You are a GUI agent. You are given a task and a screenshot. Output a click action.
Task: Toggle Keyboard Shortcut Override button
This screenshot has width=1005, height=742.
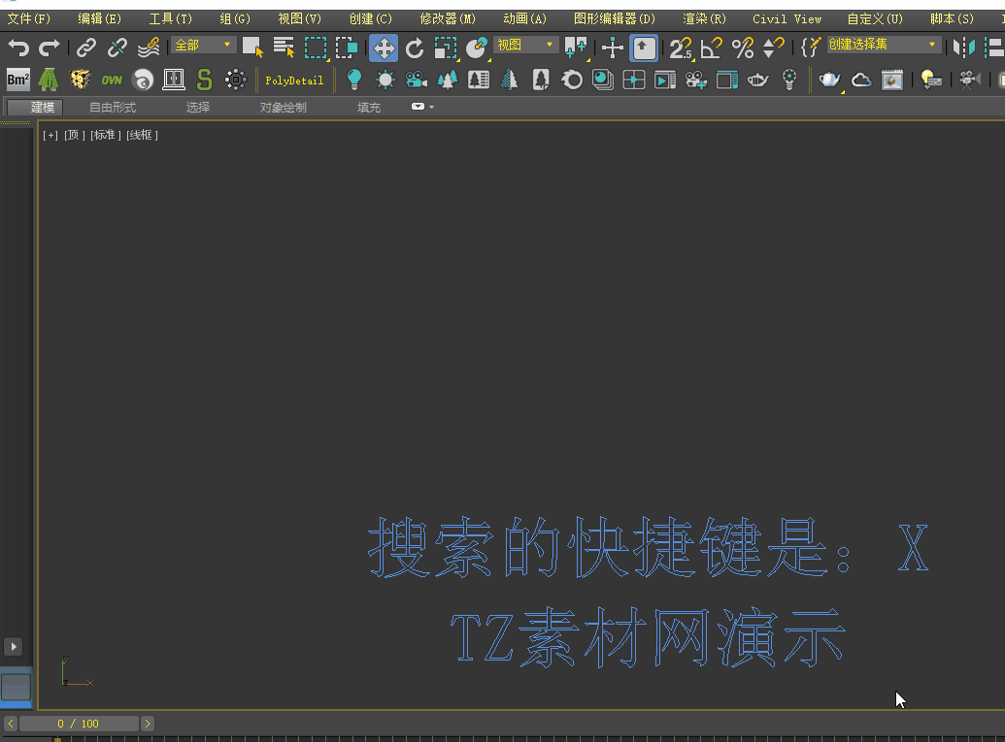pos(644,48)
